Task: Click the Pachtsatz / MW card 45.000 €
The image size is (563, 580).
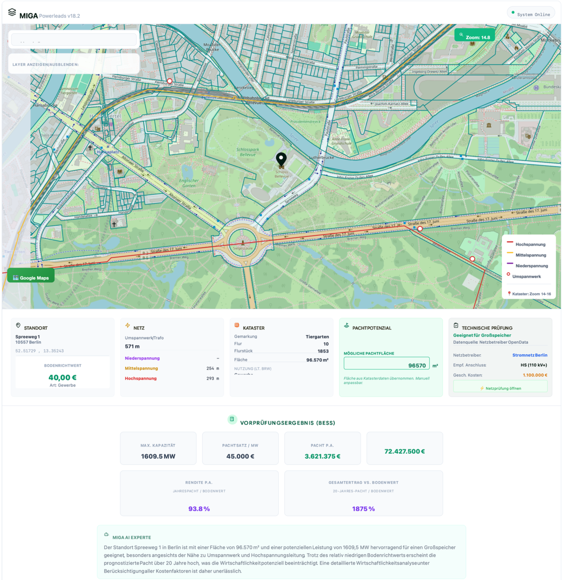Action: pyautogui.click(x=240, y=448)
